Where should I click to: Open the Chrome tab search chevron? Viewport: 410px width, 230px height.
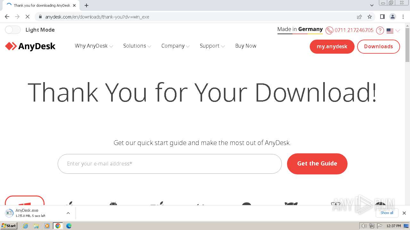[x=372, y=5]
